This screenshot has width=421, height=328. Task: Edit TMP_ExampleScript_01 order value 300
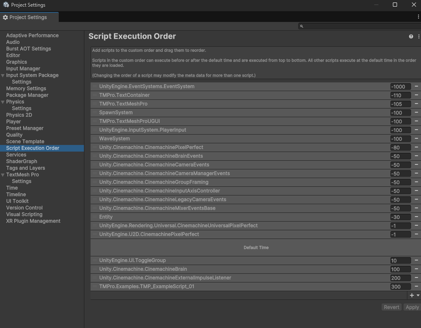(400, 287)
